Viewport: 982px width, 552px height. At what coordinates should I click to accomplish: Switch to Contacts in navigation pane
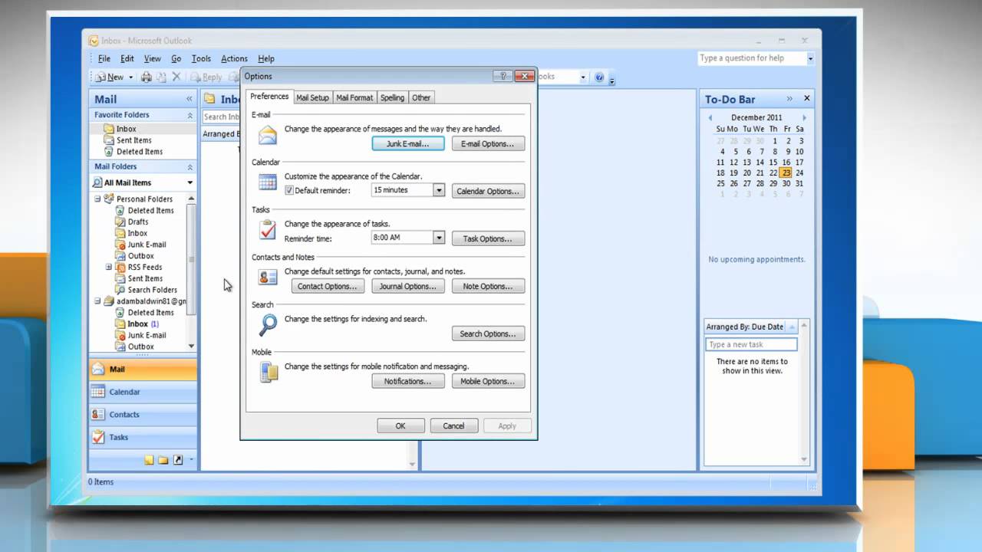[x=143, y=415]
